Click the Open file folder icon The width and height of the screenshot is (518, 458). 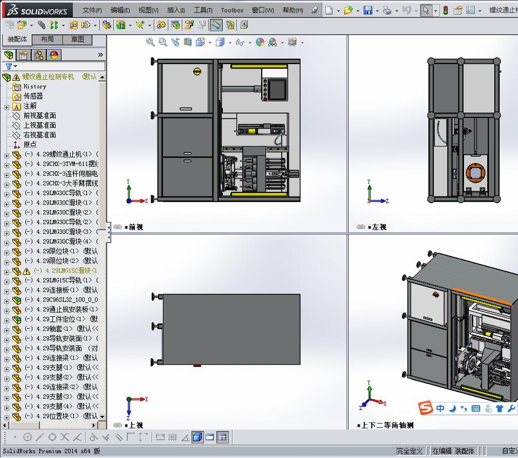point(348,10)
